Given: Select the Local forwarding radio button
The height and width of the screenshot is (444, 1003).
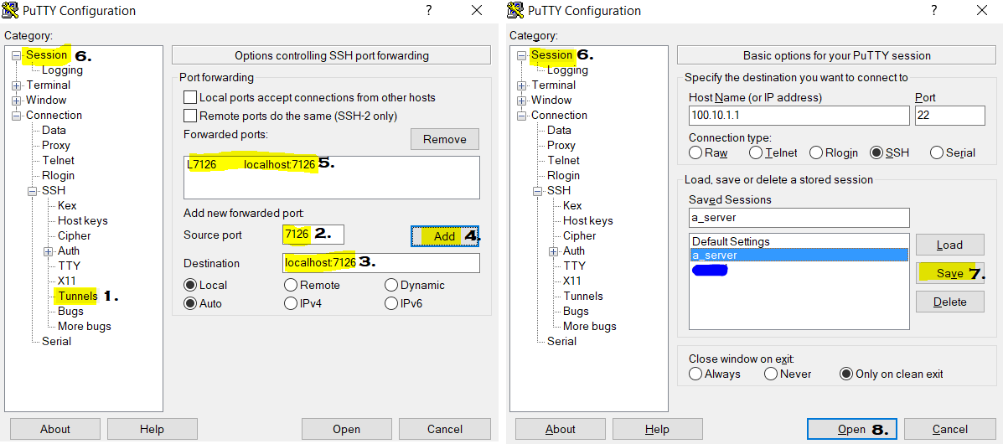Looking at the screenshot, I should [190, 285].
